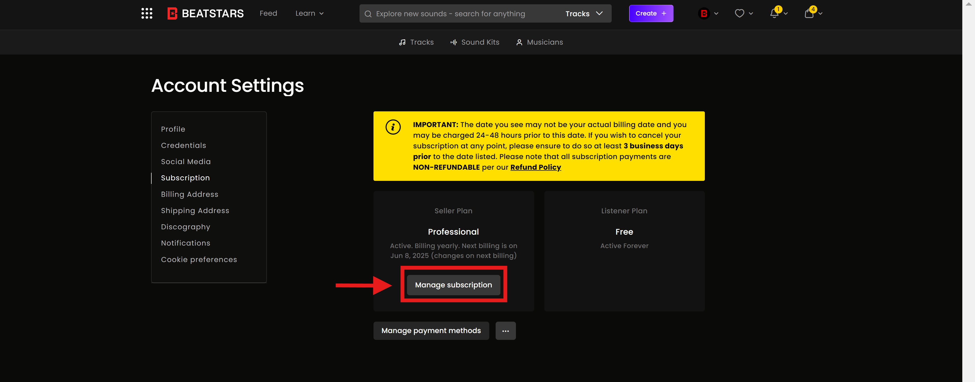The width and height of the screenshot is (975, 382).
Task: Switch to the Sound Kits tab
Action: (x=475, y=42)
